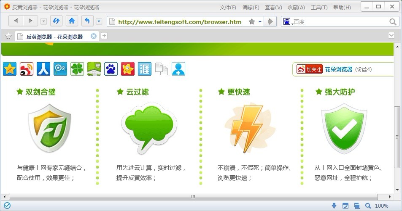Screen dimensions: 402x211
Task: Click the search magnifier icon
Action: 393,22
